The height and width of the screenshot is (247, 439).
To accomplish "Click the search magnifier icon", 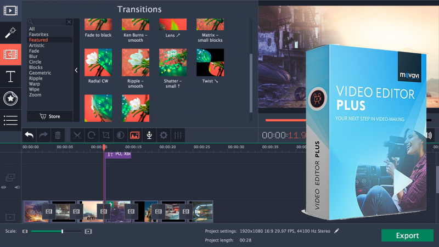I will coord(30,22).
